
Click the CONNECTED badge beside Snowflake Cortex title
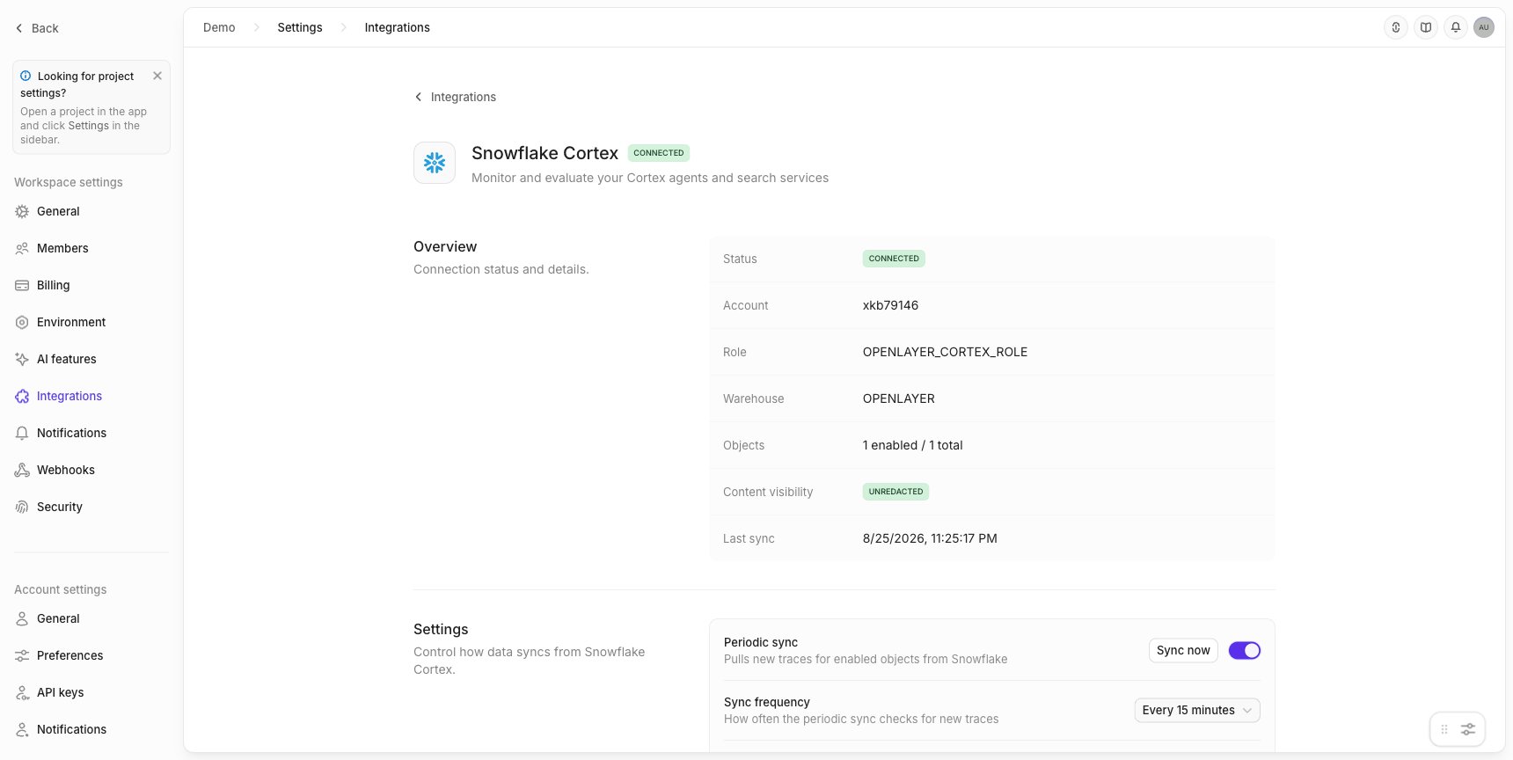point(659,153)
